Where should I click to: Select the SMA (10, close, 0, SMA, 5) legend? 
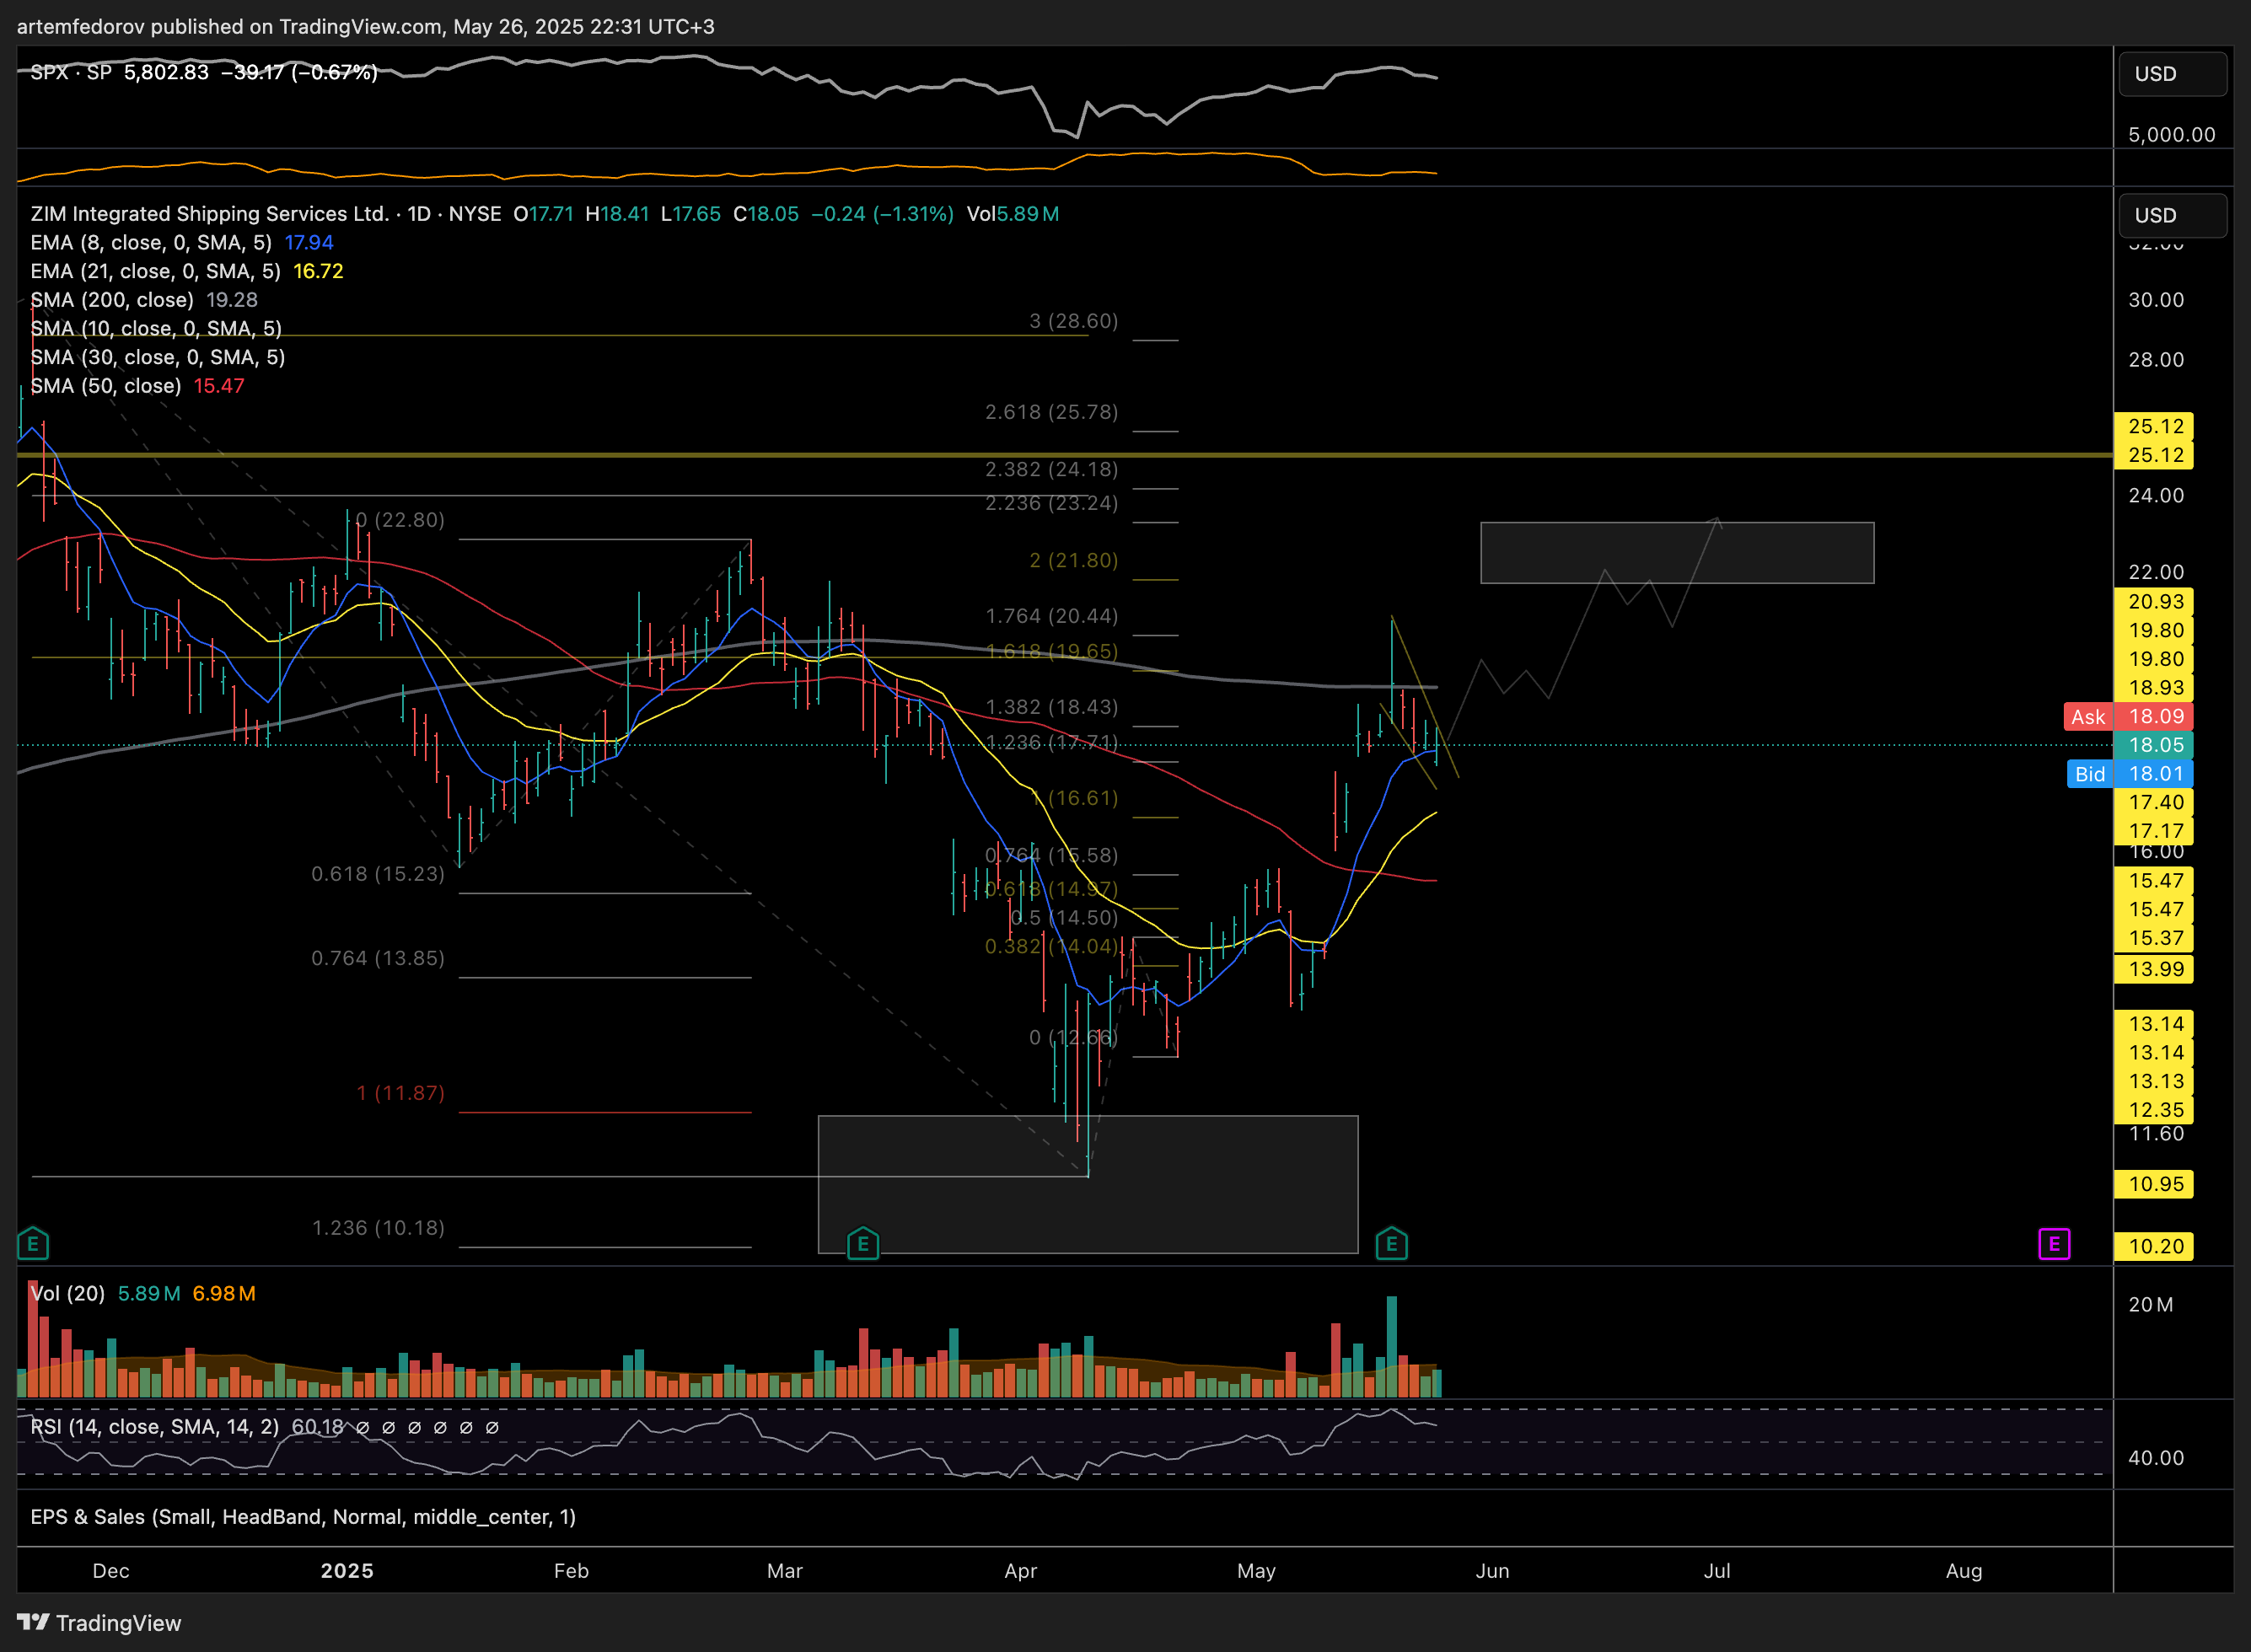coord(156,329)
